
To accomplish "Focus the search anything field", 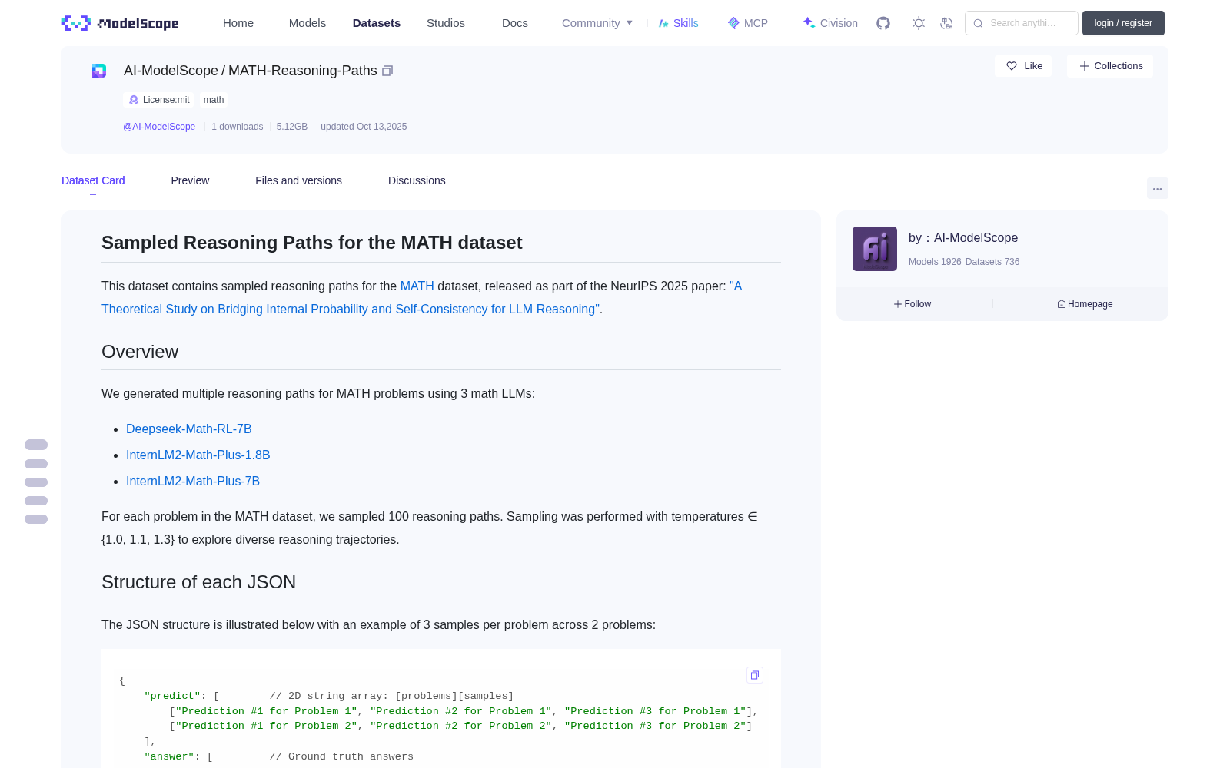I will 1022,23.
